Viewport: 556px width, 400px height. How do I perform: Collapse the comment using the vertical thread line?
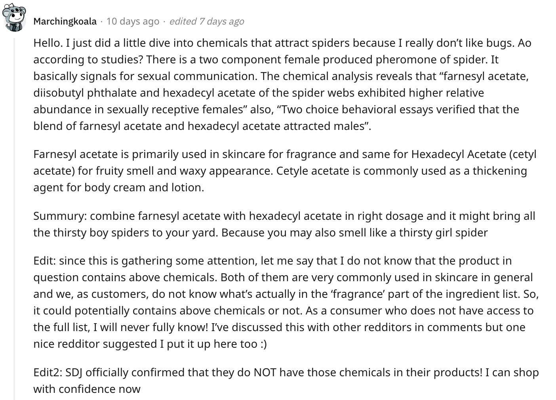[15, 218]
